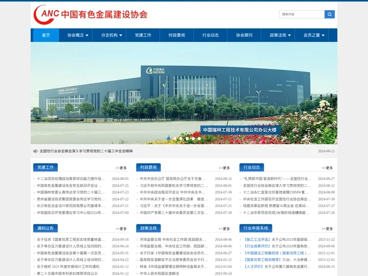Open notice 关于做好 2023 年度年报统计工作的通知

(68, 267)
